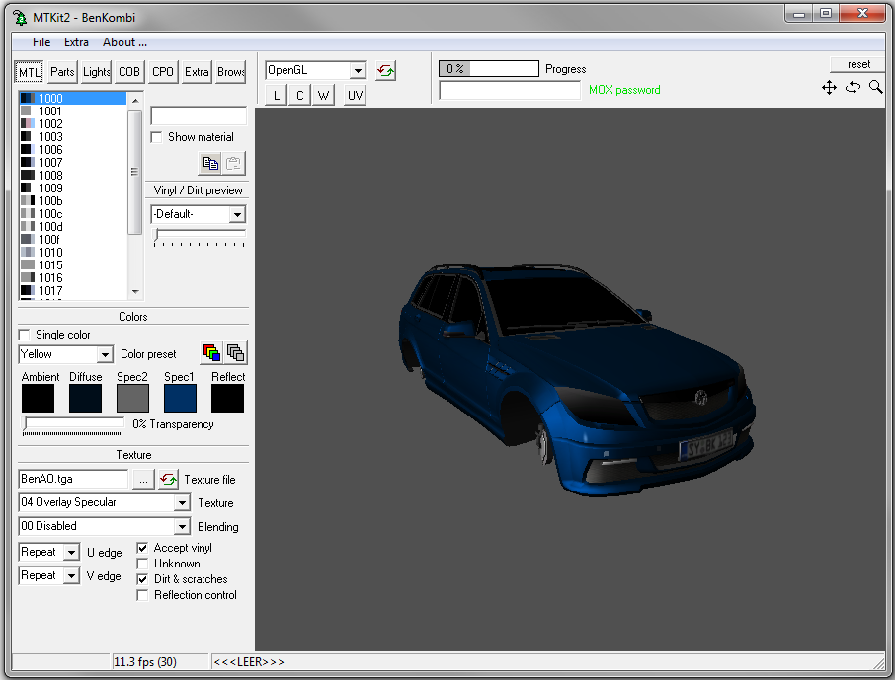Select the pan/move view tool
895x680 pixels.
830,88
